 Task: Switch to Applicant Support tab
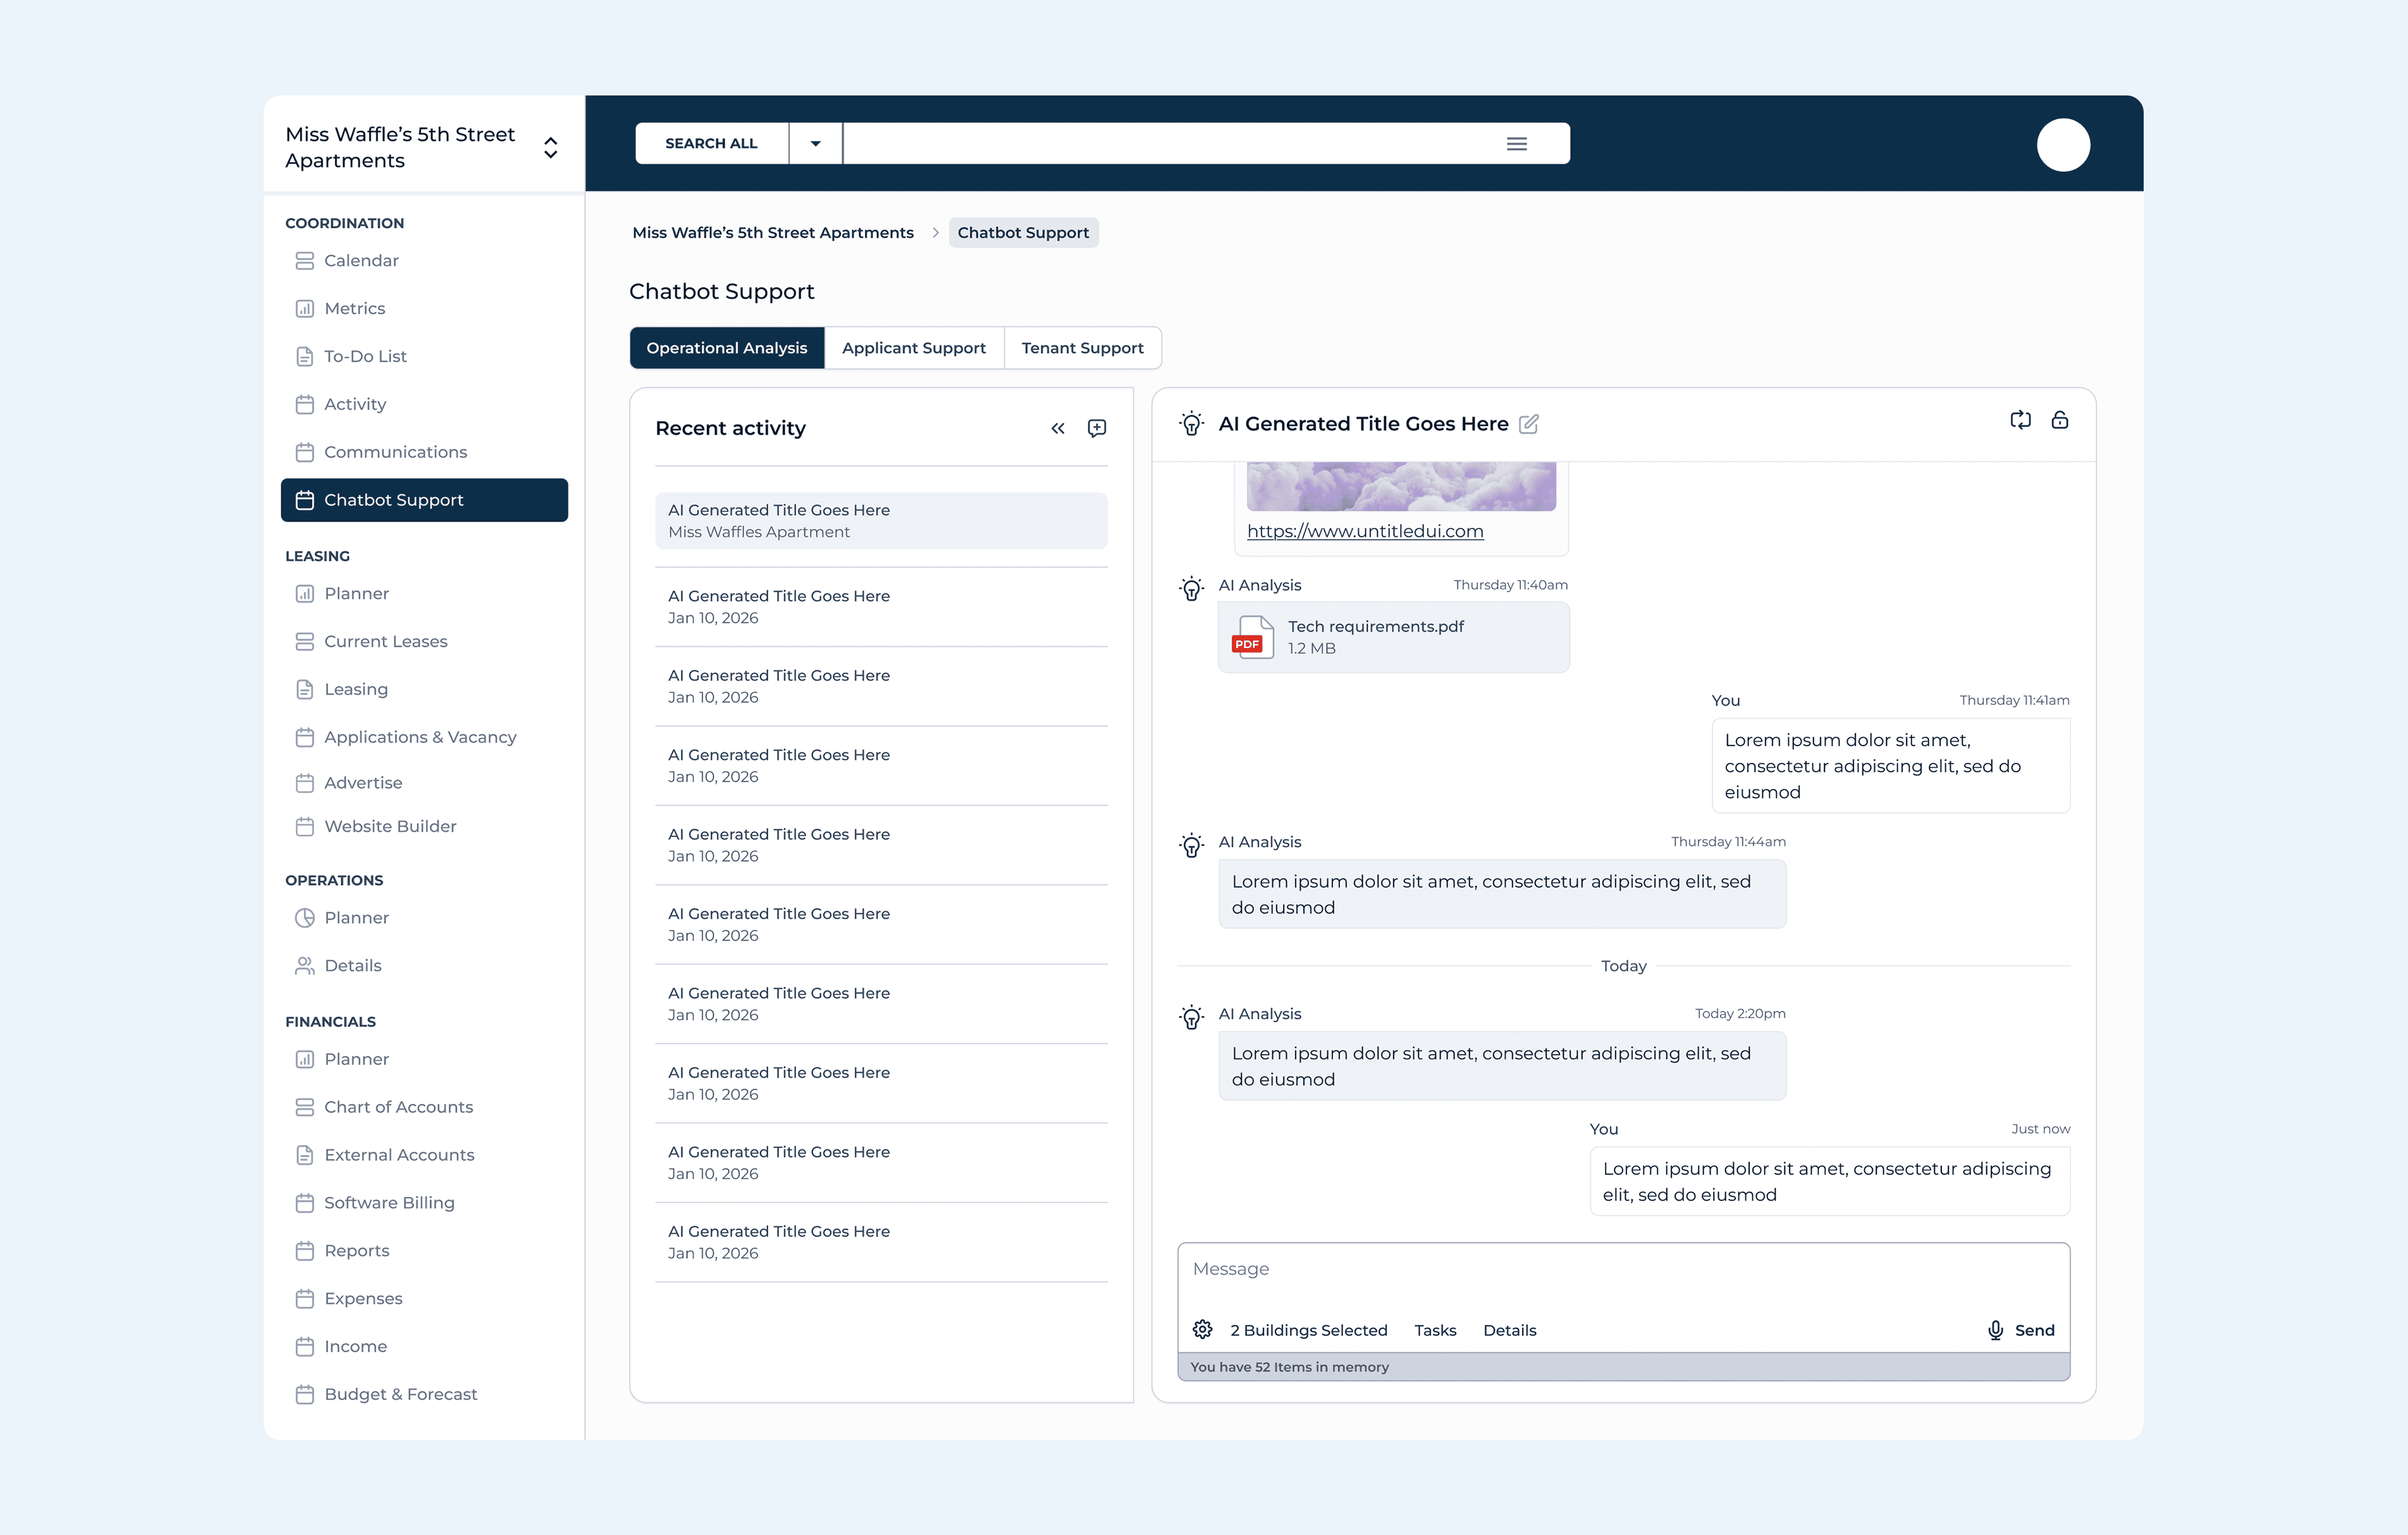pyautogui.click(x=913, y=348)
